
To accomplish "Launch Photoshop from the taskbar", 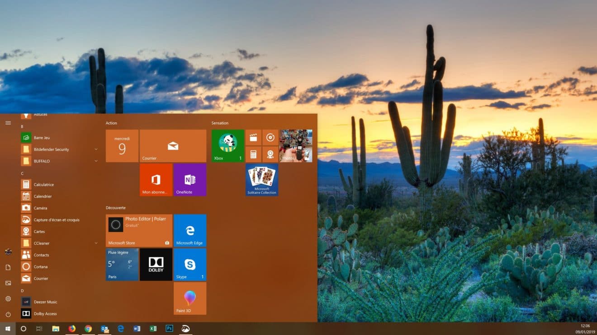I will pyautogui.click(x=170, y=329).
